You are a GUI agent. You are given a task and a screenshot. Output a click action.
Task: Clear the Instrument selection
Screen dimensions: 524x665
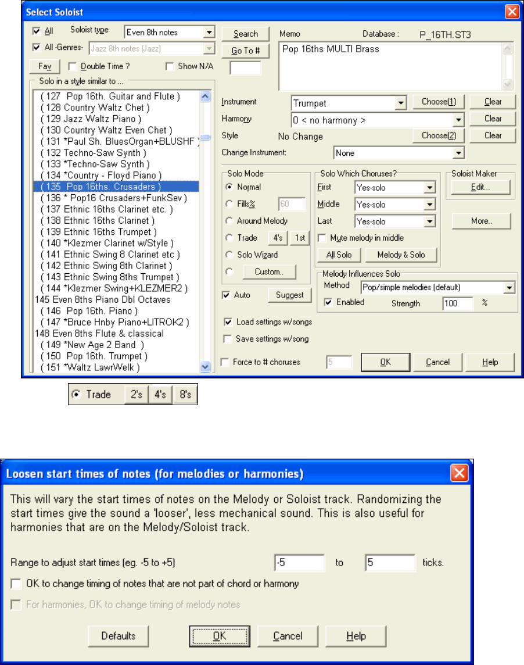coord(493,102)
